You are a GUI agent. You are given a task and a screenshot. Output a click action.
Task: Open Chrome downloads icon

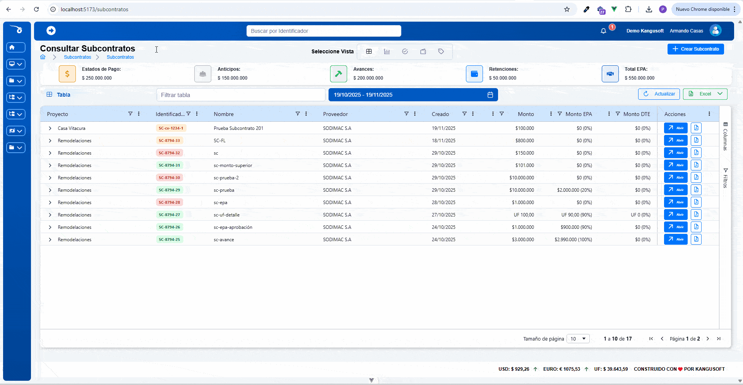point(649,9)
